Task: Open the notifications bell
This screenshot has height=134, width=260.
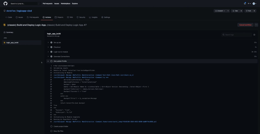Action: [x=245, y=3]
